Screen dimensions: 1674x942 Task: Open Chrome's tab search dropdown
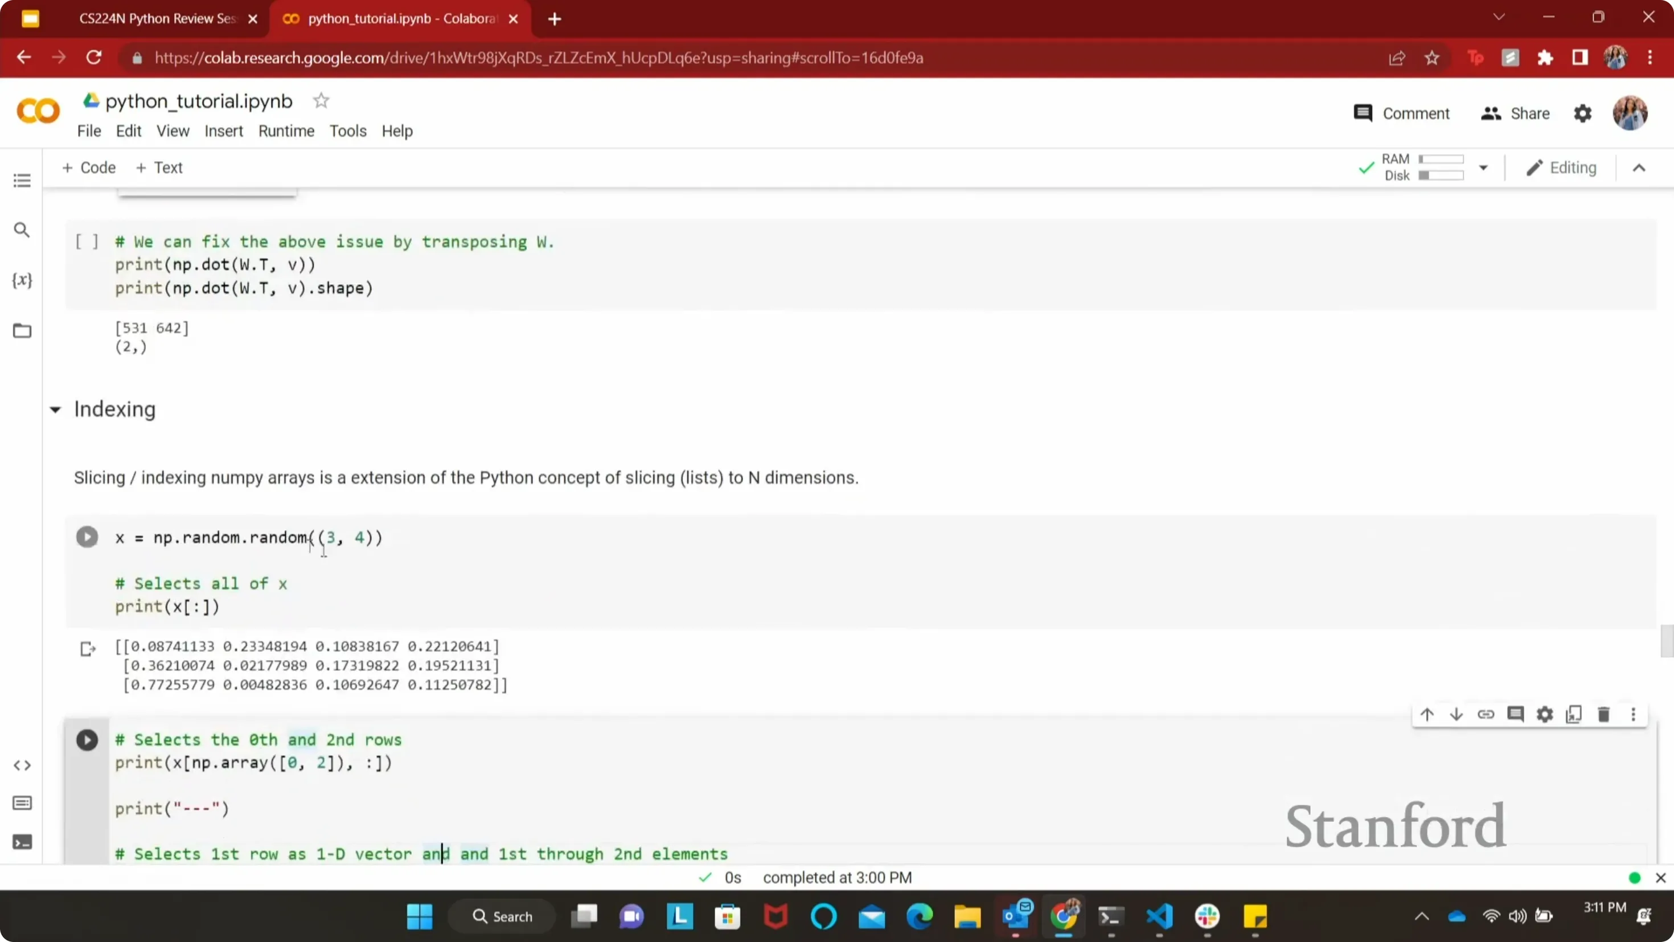click(1499, 18)
